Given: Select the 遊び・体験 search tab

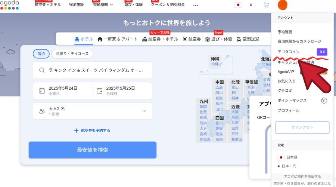Looking at the screenshot, I should coord(218,39).
